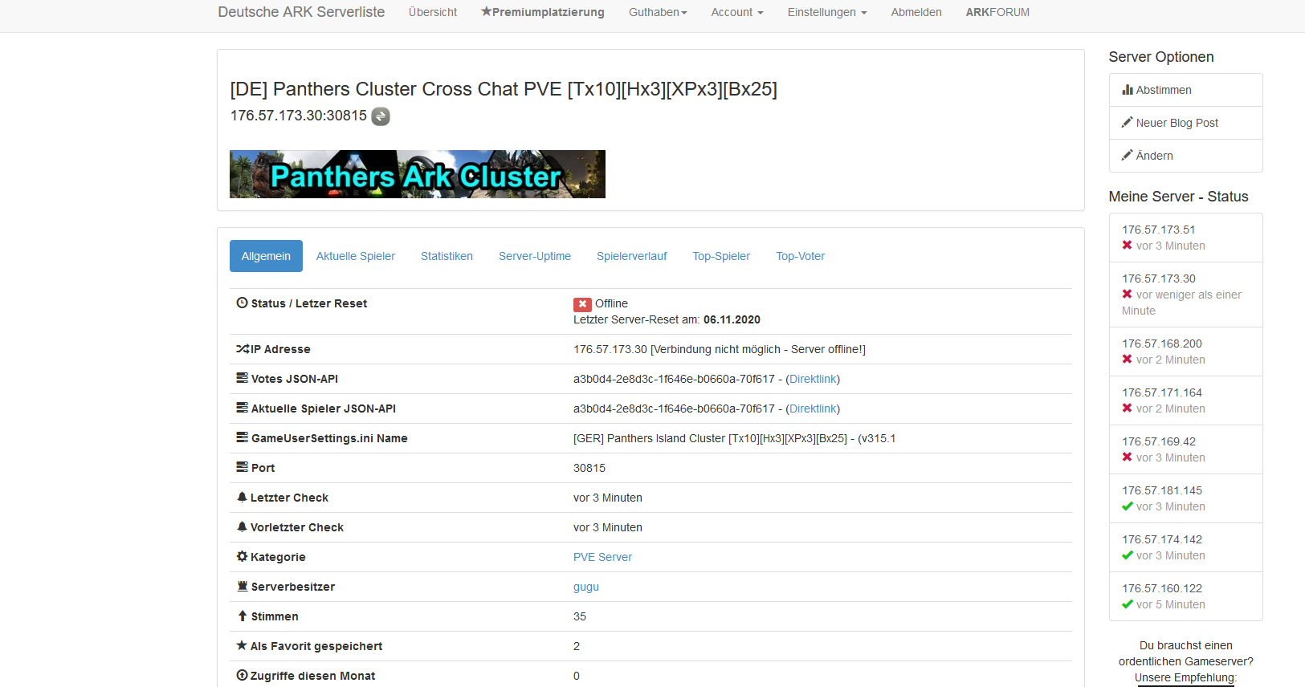Screen dimensions: 1305x687
Task: Click the server icon beside Votes JSON-API
Action: (x=242, y=378)
